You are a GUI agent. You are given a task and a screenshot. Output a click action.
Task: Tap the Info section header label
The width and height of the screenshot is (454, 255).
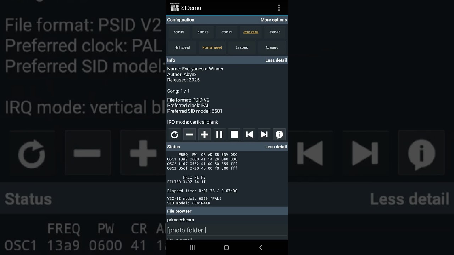(171, 60)
